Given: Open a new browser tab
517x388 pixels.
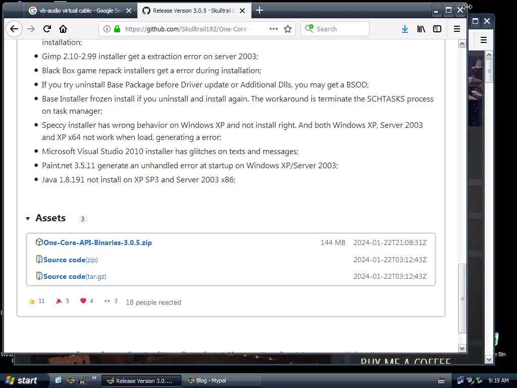Looking at the screenshot, I should 260,11.
